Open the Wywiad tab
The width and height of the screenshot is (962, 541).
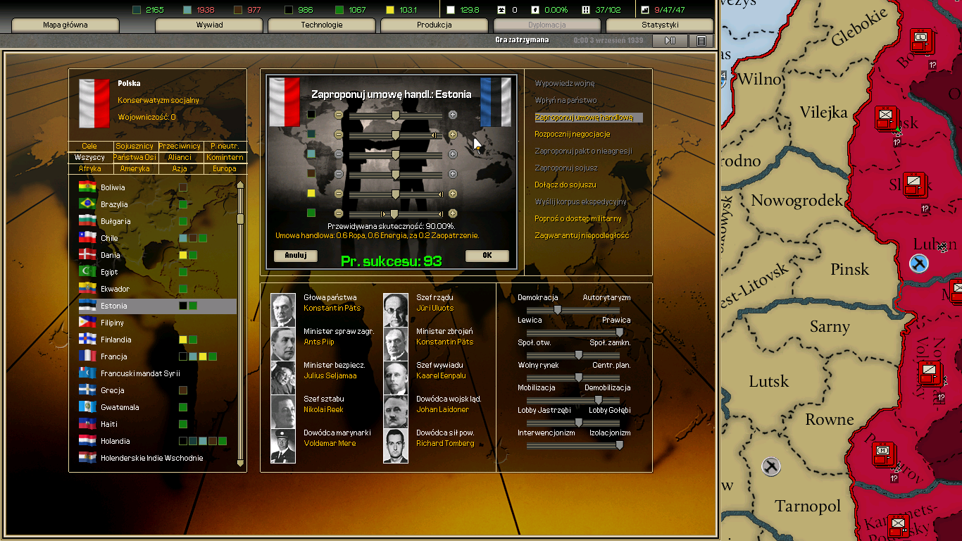(x=209, y=25)
